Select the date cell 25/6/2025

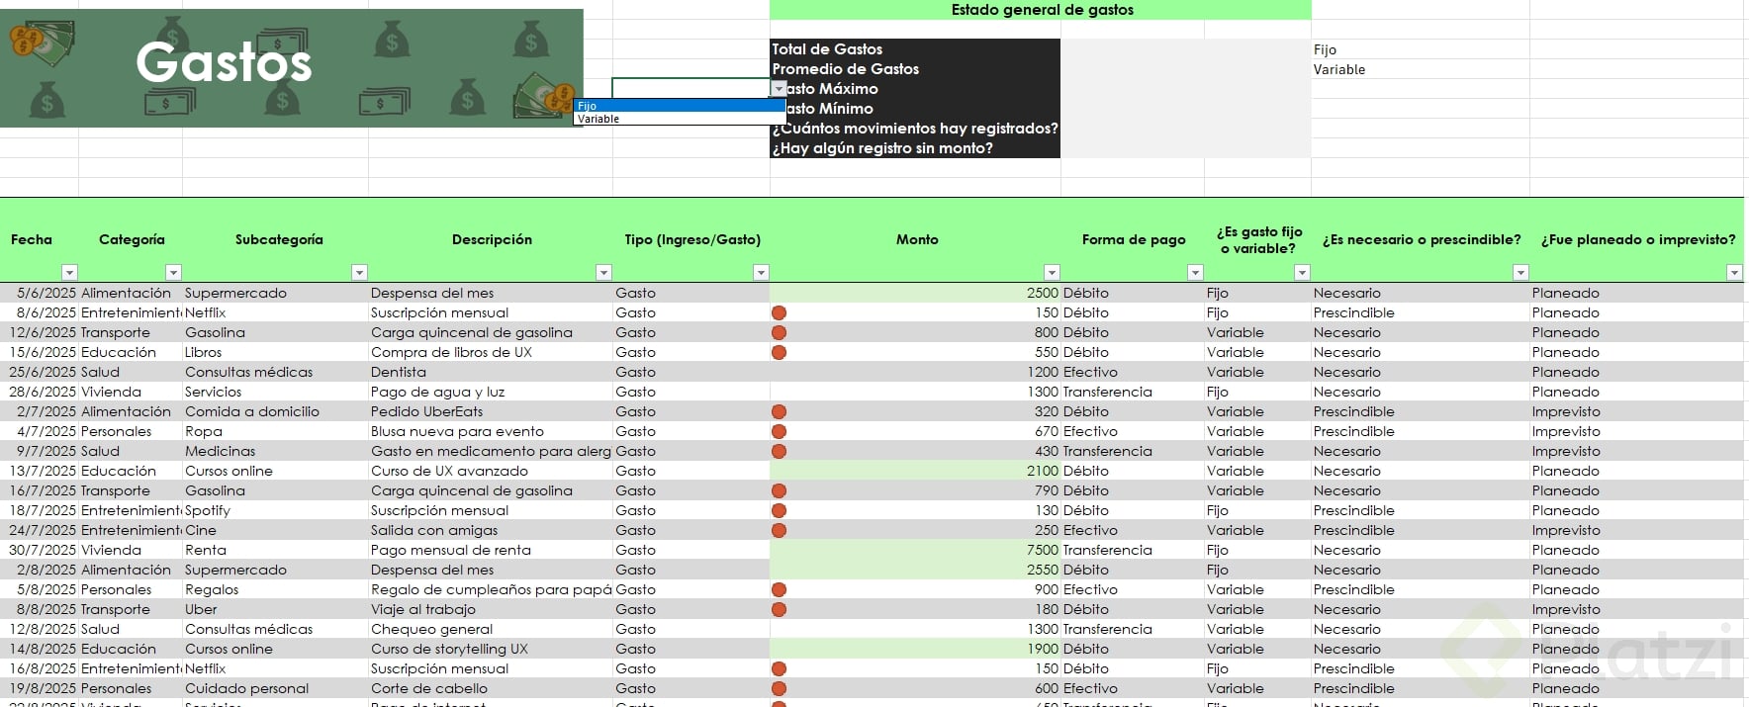[x=40, y=372]
